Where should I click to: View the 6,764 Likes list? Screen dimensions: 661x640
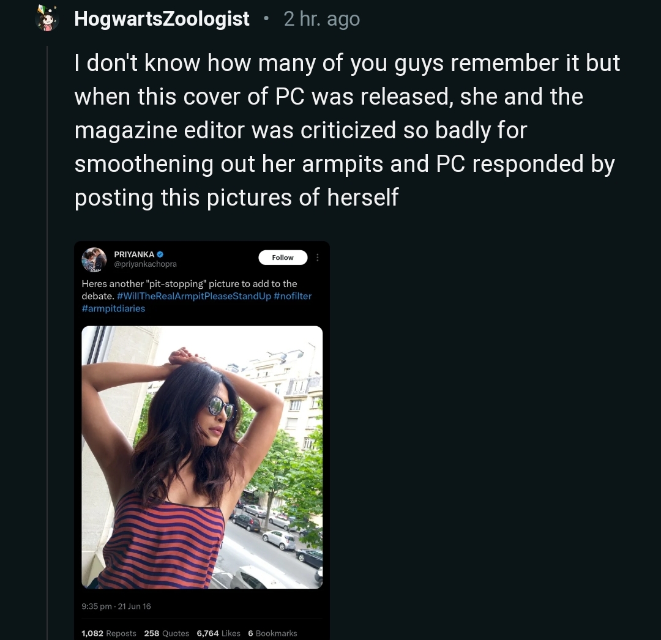[x=218, y=633]
